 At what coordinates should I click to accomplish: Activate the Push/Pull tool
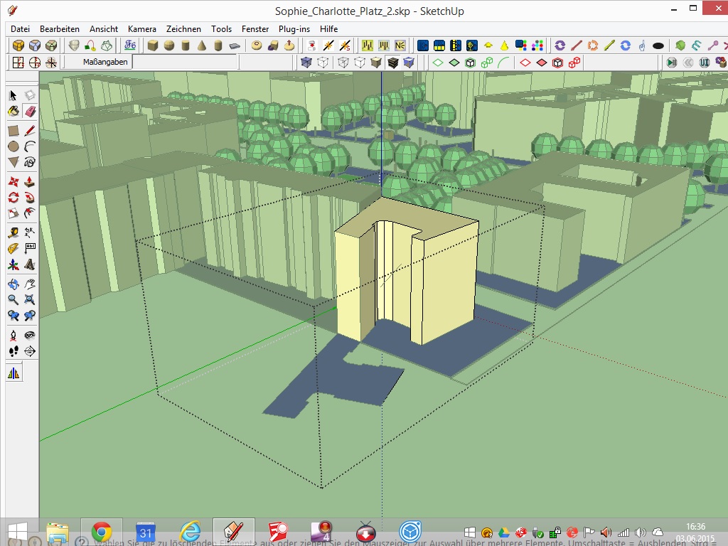click(x=30, y=181)
